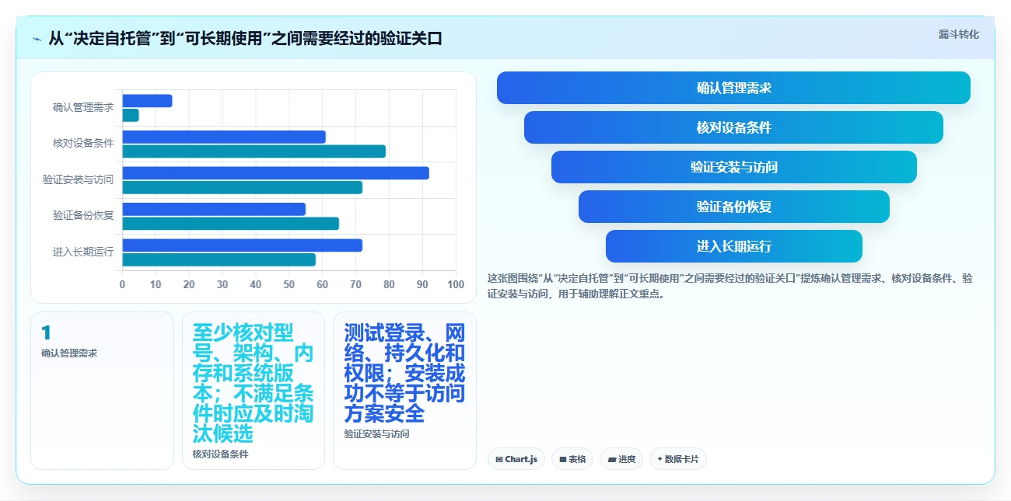Click the 数据卡片 tag text

tap(682, 459)
